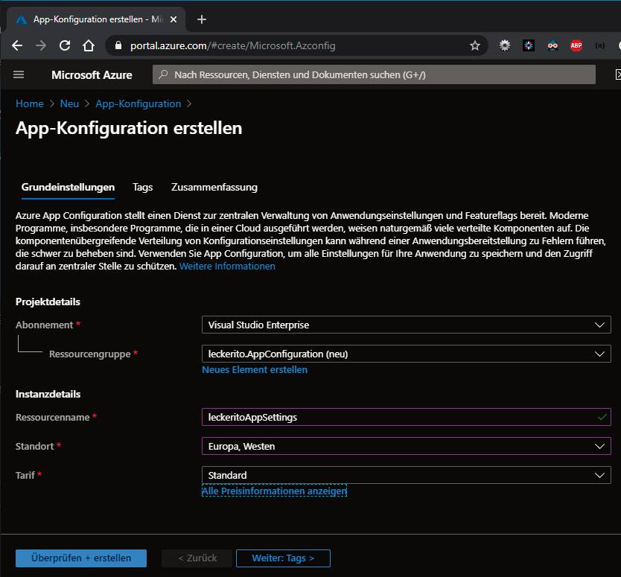Click the Projektdetails section heading
This screenshot has width=621, height=577.
click(x=48, y=302)
